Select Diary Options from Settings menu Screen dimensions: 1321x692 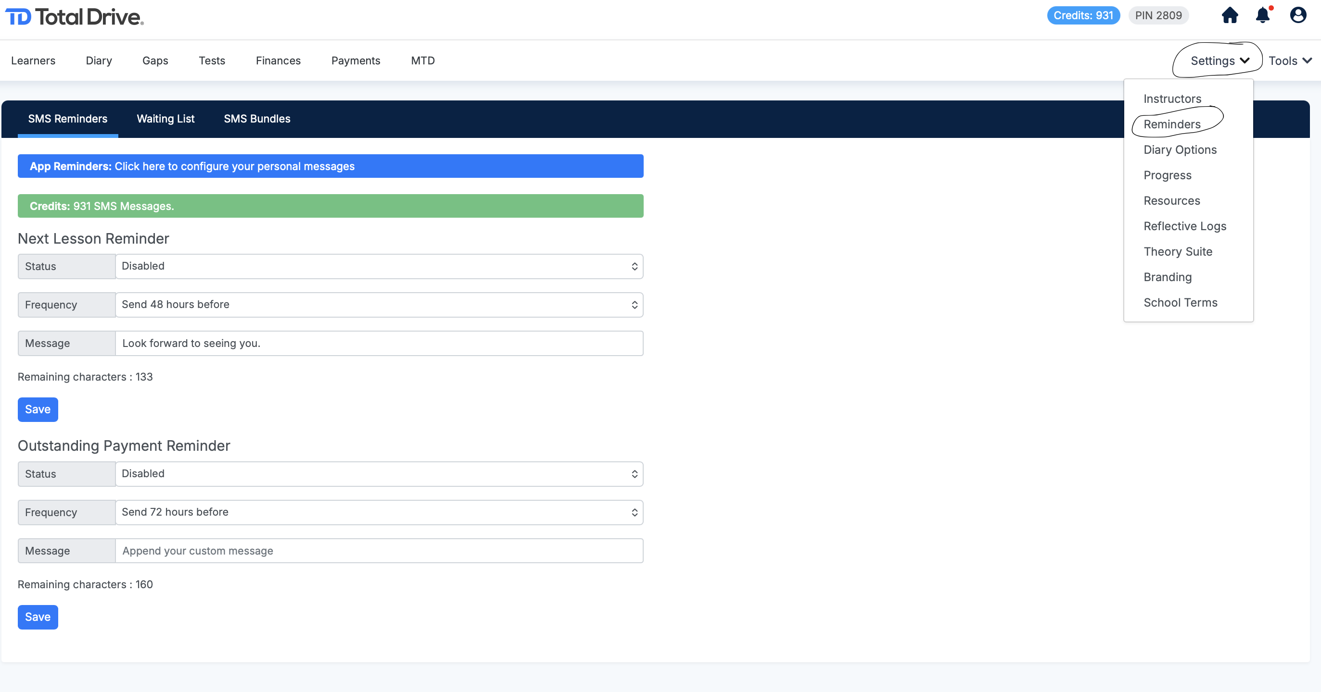[1180, 149]
